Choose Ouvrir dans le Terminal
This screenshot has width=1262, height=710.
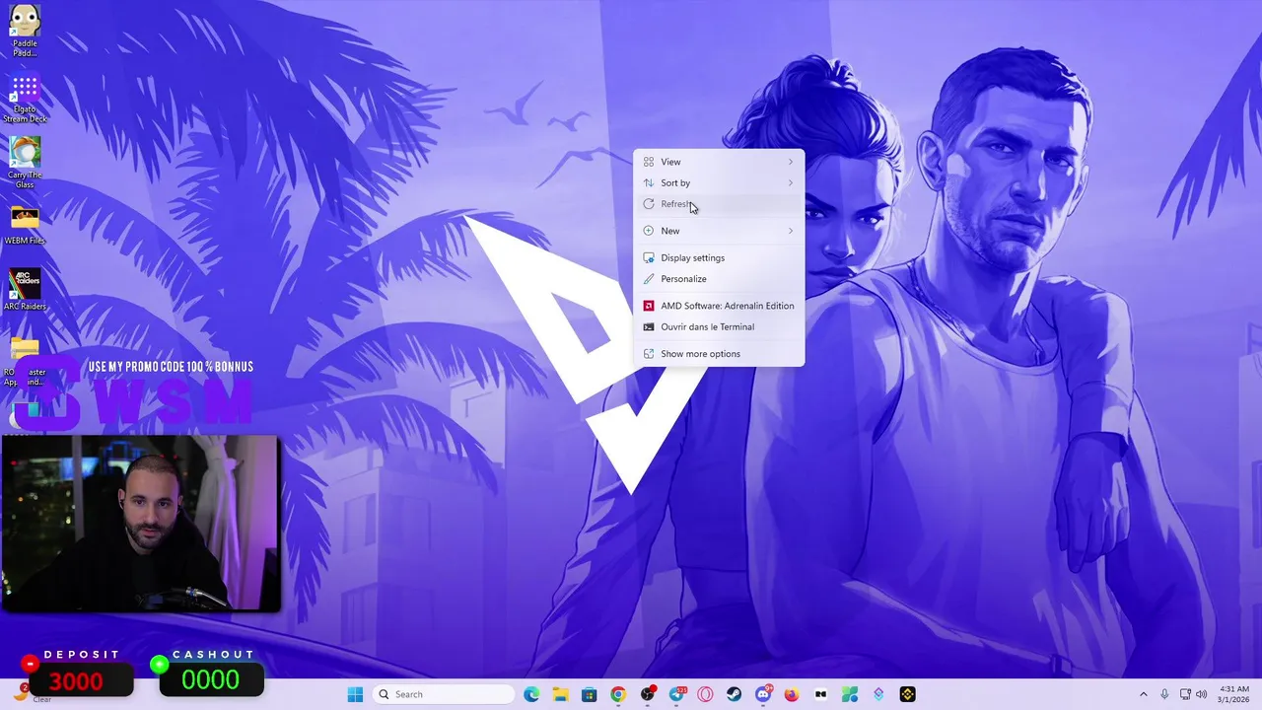[719, 326]
